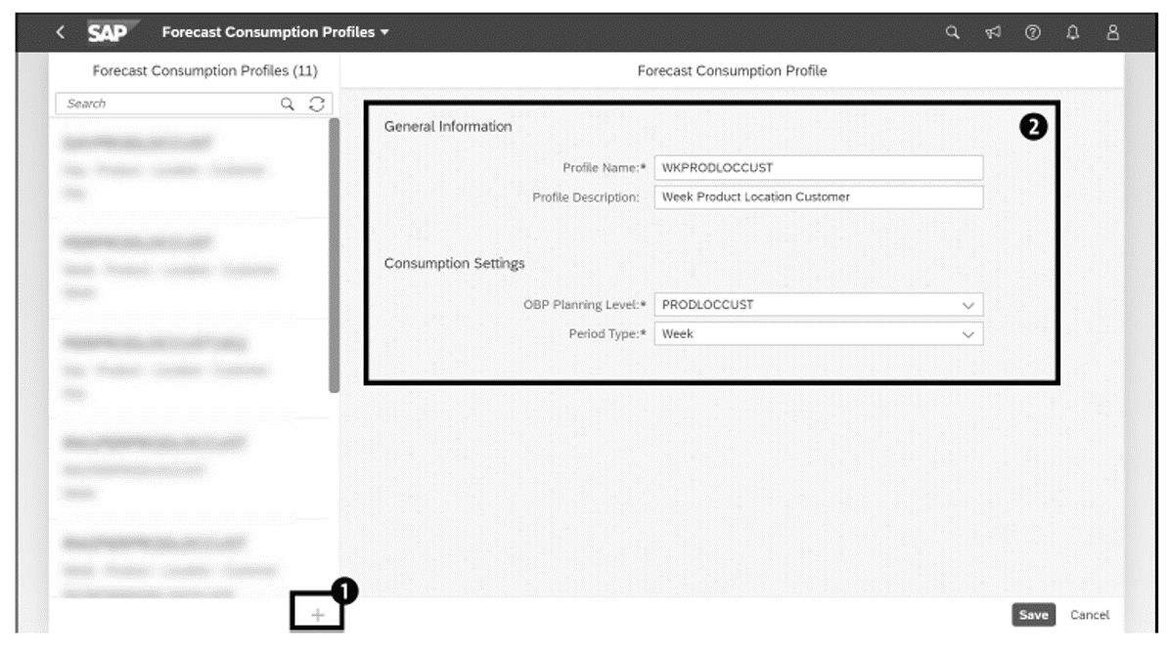
Task: Trigger search with the magnifier icon
Action: (x=289, y=103)
